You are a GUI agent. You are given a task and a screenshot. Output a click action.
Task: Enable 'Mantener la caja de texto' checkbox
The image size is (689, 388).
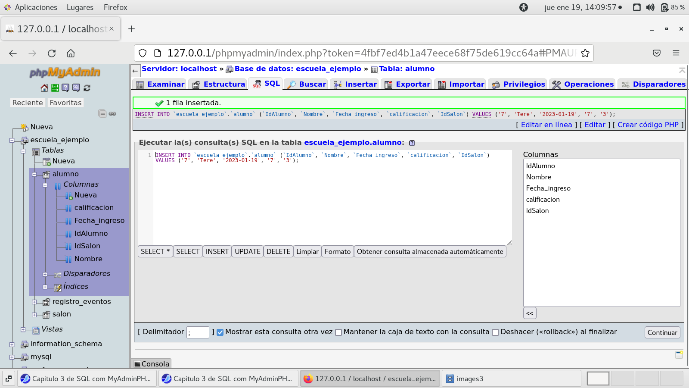338,332
